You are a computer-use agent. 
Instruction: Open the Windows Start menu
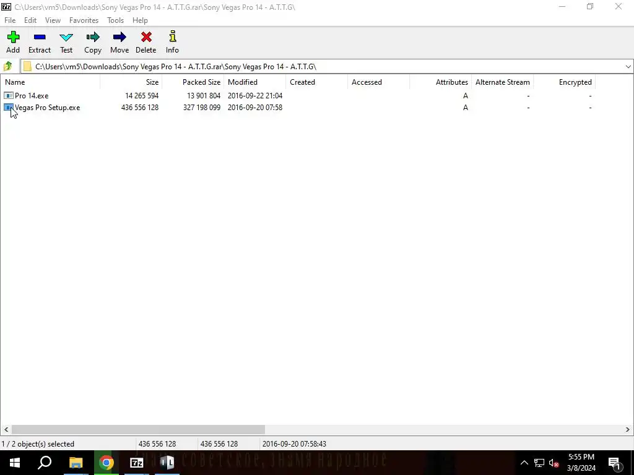[15, 463]
